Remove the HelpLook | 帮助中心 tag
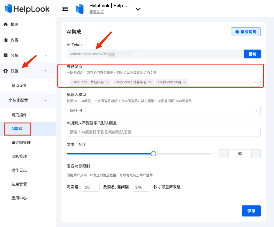This screenshot has height=227, width=274. pos(107,82)
